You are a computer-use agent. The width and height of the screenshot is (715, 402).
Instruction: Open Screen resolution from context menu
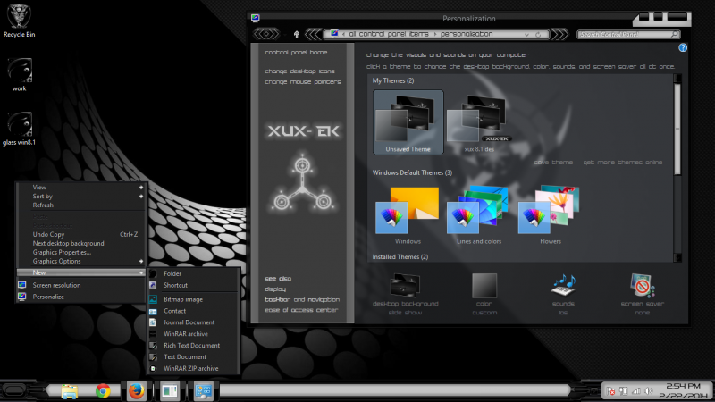81,285
